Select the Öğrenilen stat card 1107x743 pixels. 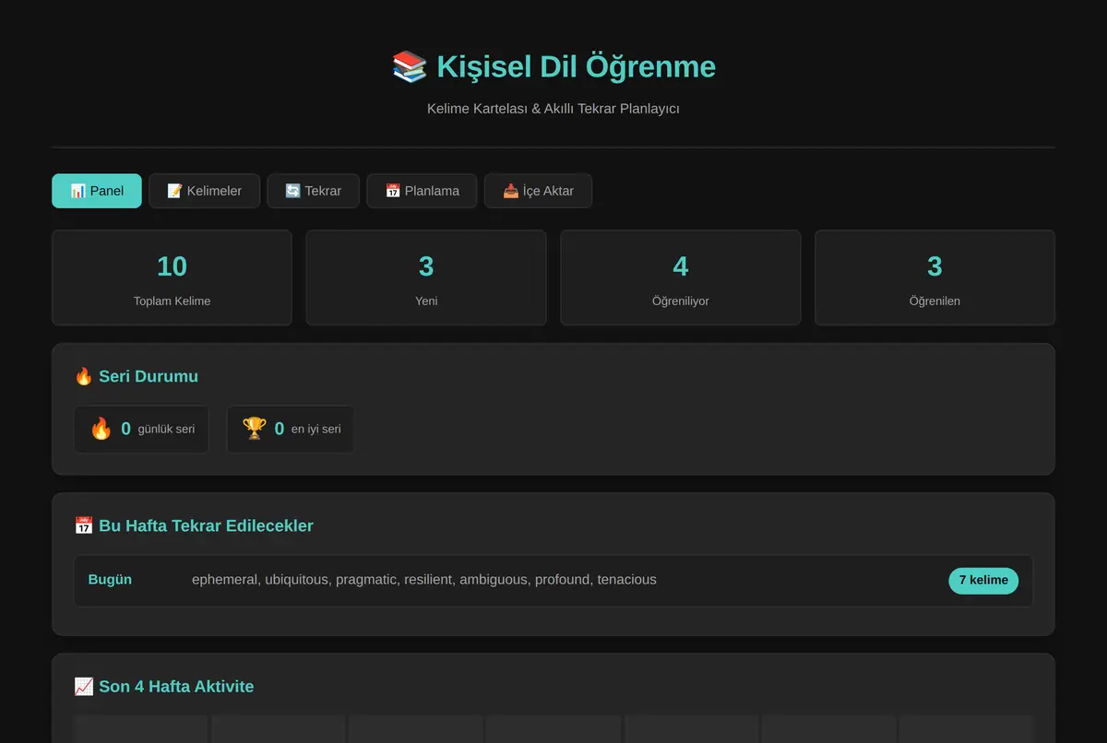(x=934, y=277)
